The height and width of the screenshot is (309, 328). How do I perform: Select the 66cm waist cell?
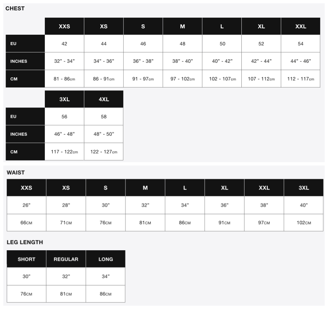pos(26,223)
